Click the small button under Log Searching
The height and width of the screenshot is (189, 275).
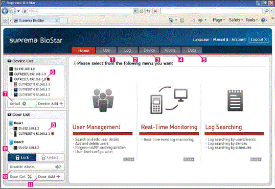pyautogui.click(x=256, y=159)
